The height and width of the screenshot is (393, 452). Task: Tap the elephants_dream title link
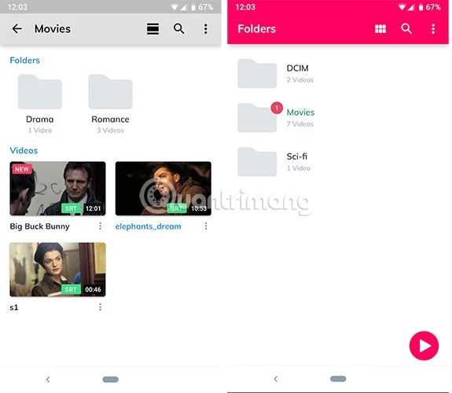click(148, 226)
